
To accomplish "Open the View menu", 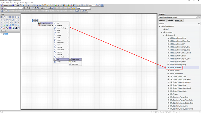I will point(11,3).
